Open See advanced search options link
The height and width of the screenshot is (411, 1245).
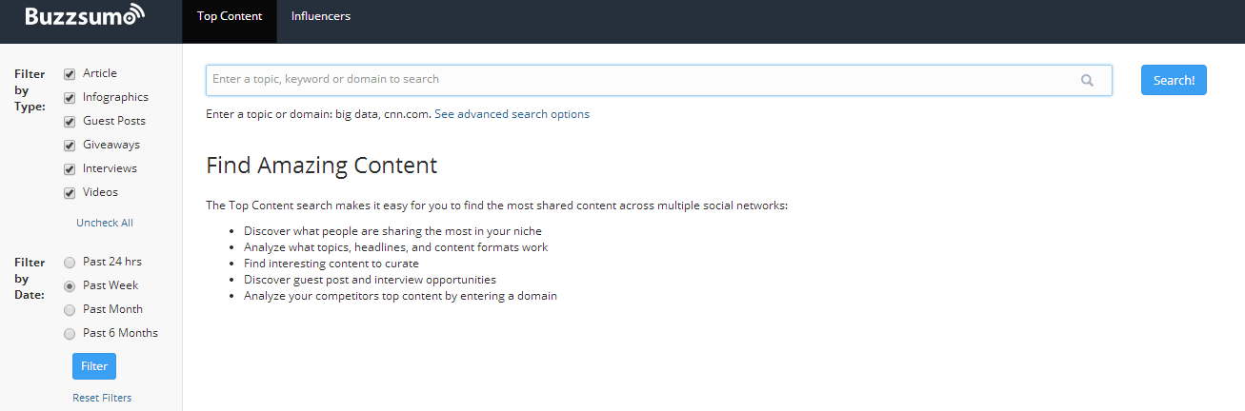512,114
